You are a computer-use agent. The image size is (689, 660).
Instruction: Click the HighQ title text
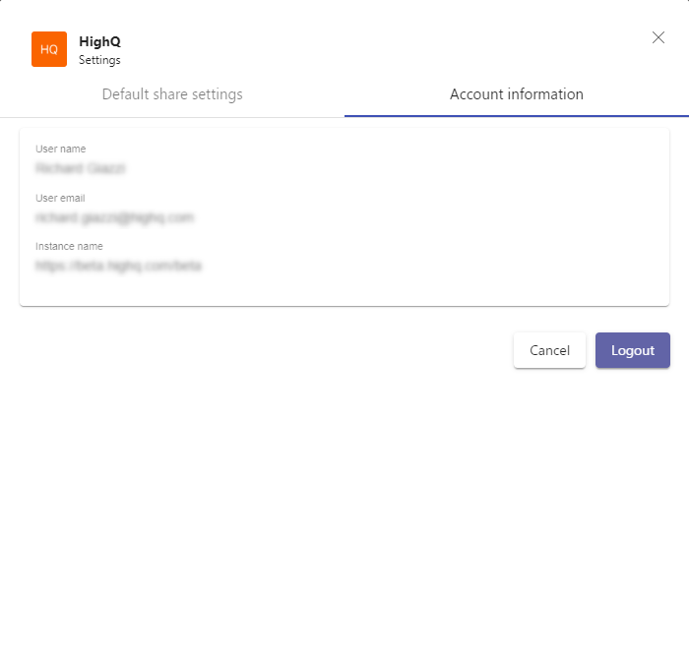(x=99, y=41)
